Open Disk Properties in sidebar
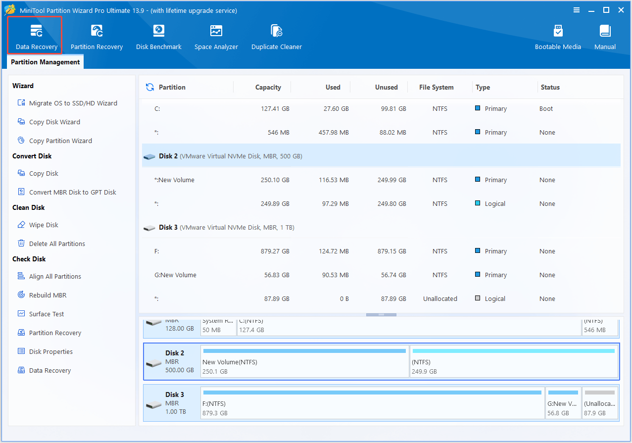Viewport: 632px width, 443px height. pos(45,351)
